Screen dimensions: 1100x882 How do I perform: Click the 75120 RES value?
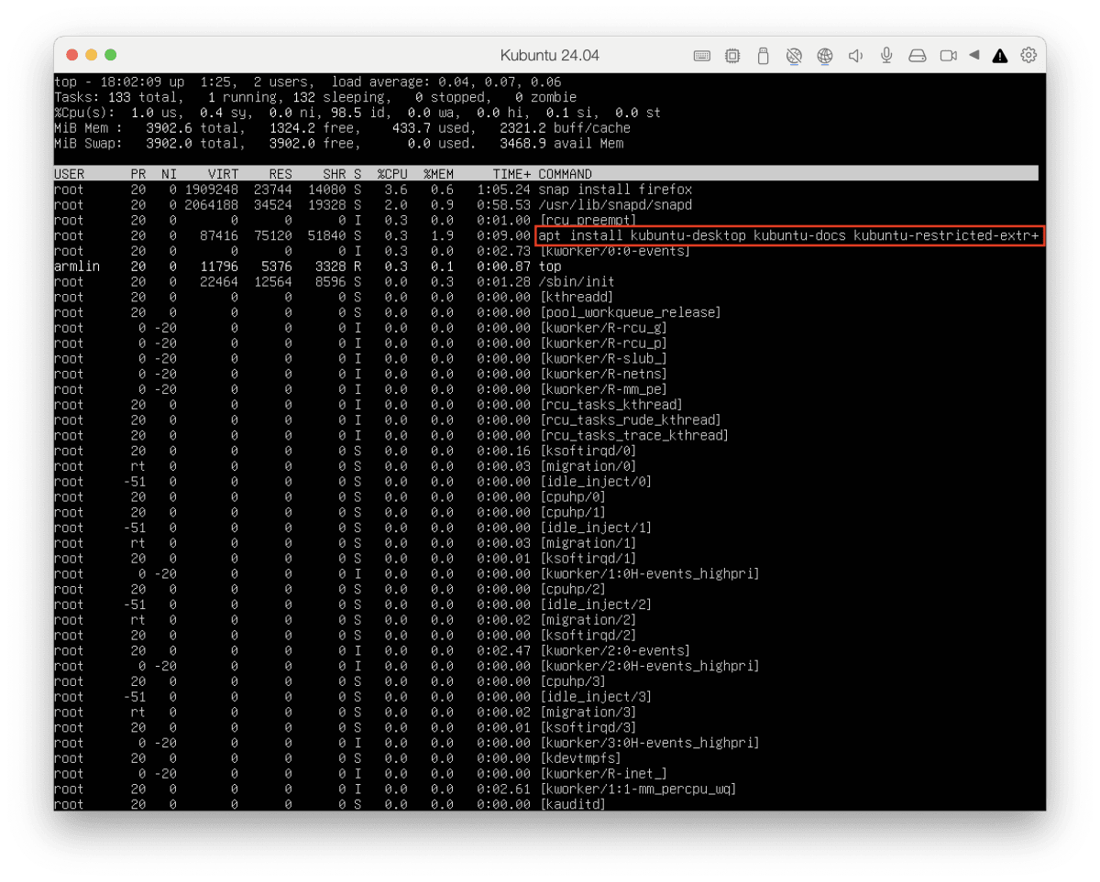pyautogui.click(x=273, y=235)
